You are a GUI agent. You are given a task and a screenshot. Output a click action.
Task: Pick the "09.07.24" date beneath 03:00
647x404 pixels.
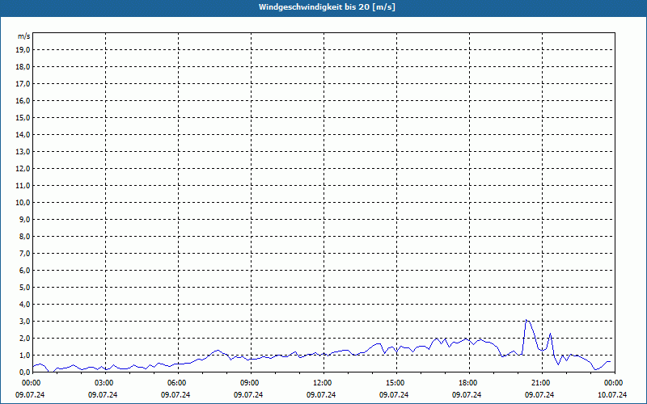(x=103, y=395)
